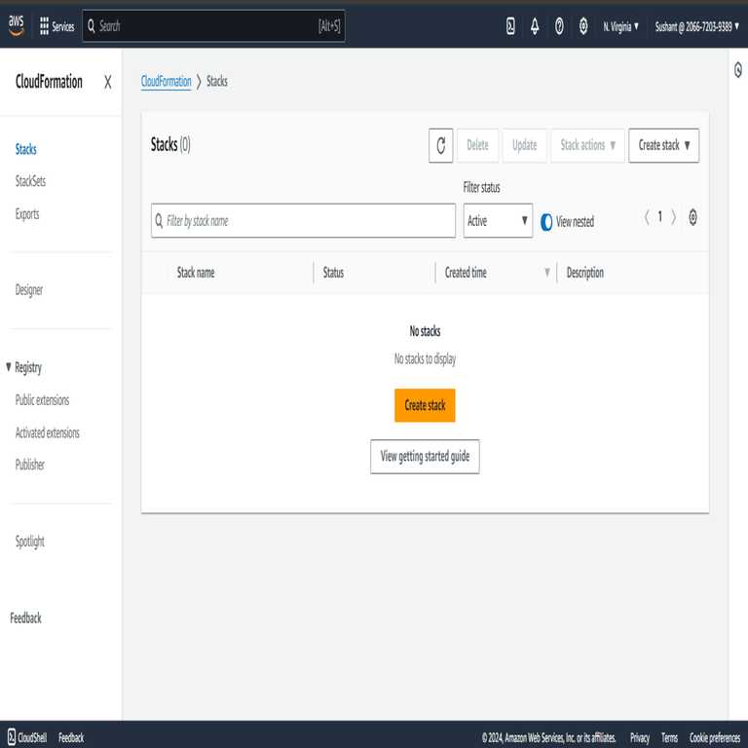Open the N. Virginia region dropdown
Image resolution: width=748 pixels, height=748 pixels.
(620, 26)
